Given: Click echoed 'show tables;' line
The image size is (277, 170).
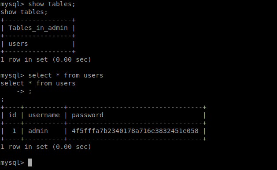Looking at the screenshot, I should point(24,12).
